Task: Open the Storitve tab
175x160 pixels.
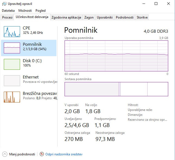Action: coord(142,17)
